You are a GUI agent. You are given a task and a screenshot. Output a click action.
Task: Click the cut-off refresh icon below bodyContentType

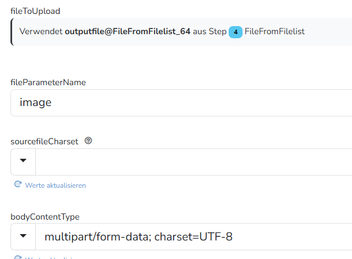pos(18,257)
